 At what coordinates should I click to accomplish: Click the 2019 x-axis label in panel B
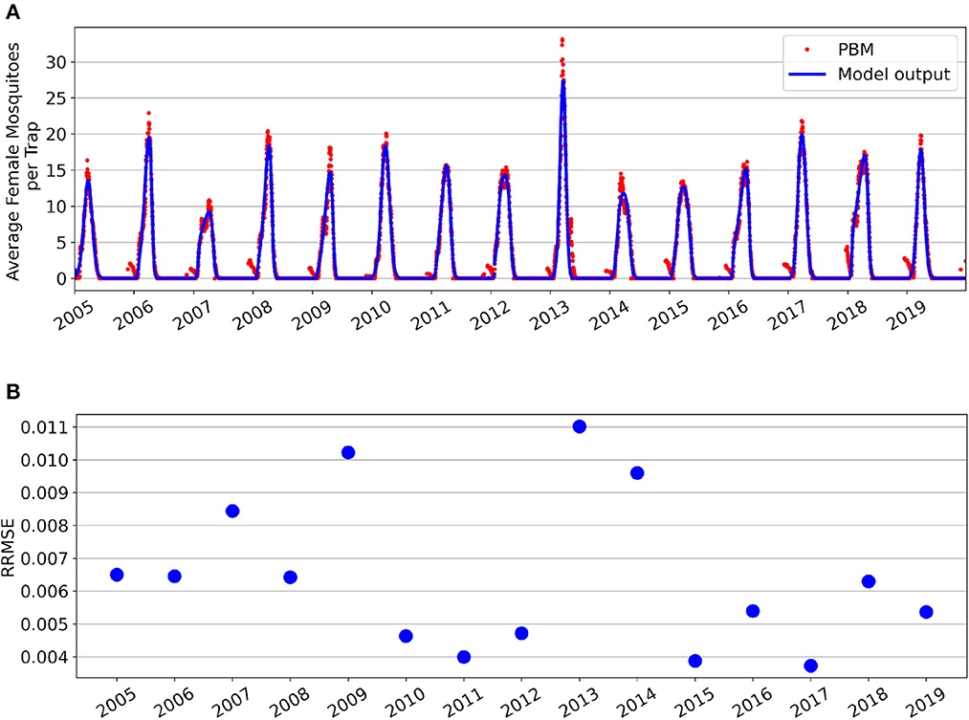(x=925, y=703)
